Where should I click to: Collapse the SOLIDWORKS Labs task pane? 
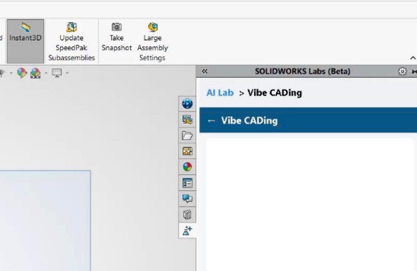click(204, 71)
